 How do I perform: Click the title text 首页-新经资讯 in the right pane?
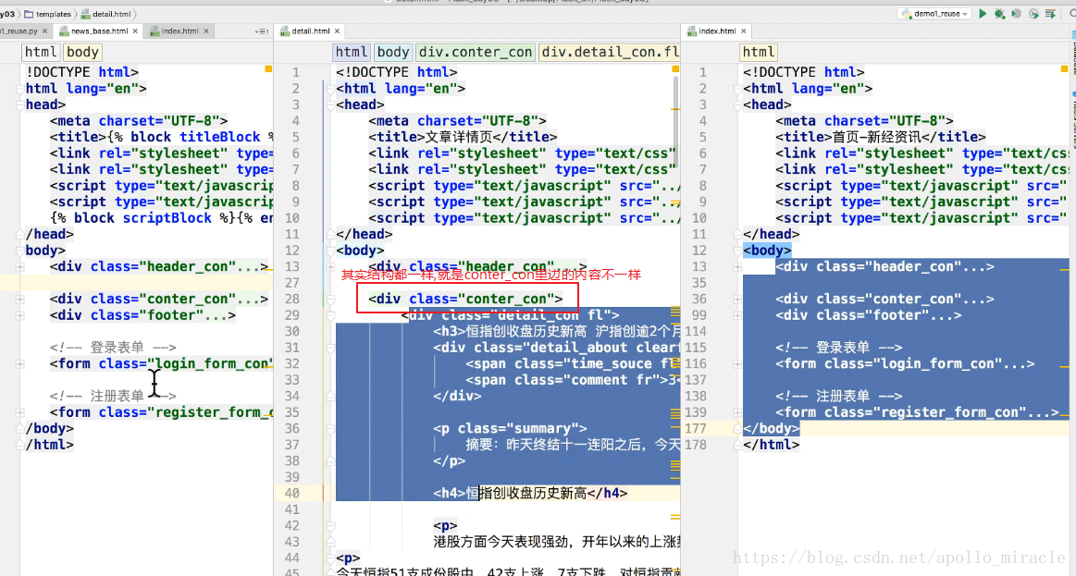[876, 137]
